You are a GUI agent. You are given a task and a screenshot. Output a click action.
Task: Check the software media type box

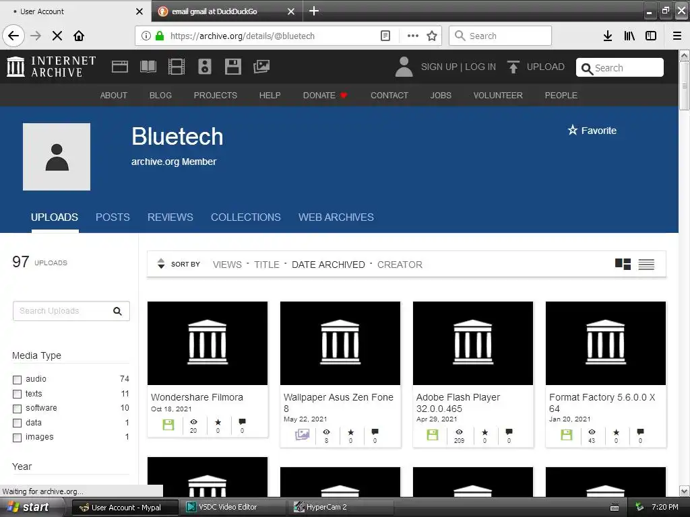[17, 409]
